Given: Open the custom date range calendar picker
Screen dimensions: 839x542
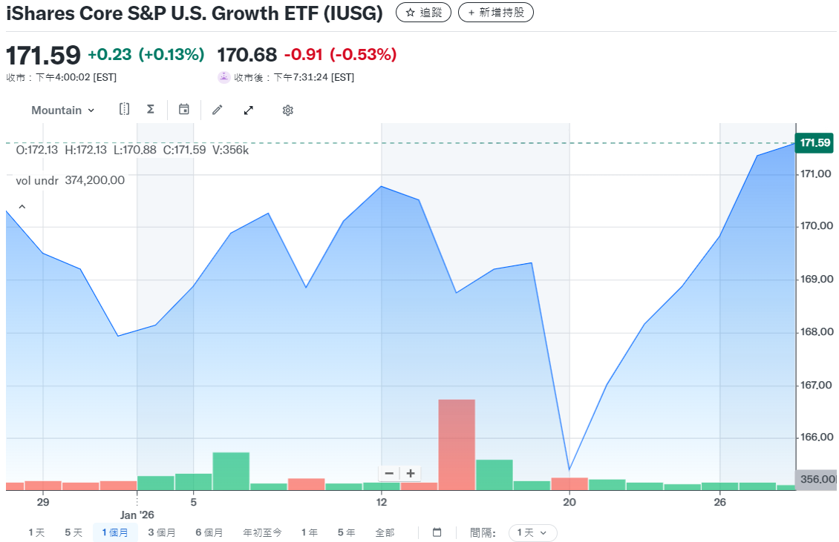Looking at the screenshot, I should 437,532.
